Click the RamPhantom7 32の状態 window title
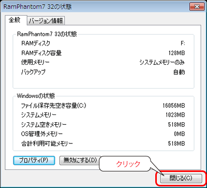 coord(38,7)
